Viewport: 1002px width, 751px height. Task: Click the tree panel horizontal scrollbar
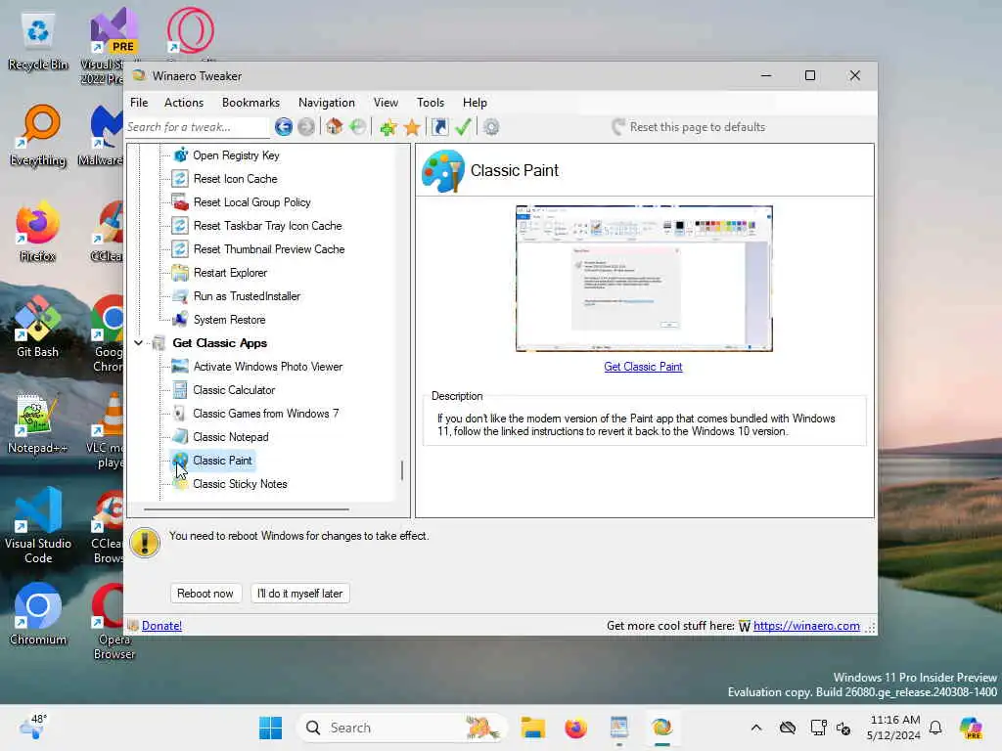click(x=247, y=509)
